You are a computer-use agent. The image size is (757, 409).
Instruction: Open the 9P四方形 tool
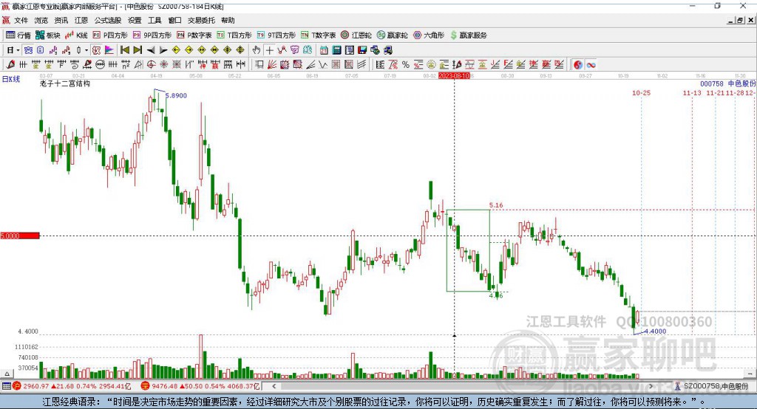152,35
